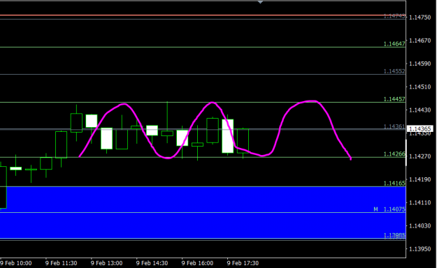Click the 1.14510 price scale value
This screenshot has width=437, height=268.
click(x=420, y=87)
